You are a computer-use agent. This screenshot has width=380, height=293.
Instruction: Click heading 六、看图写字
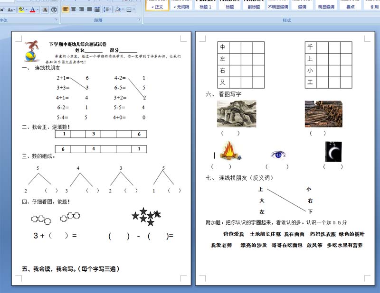pos(223,94)
